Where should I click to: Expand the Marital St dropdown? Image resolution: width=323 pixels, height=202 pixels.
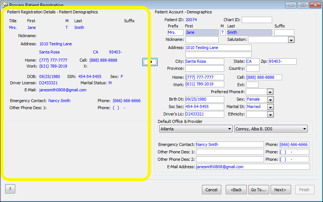click(270, 107)
